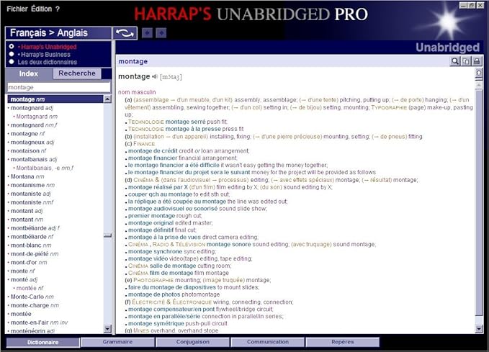Screen dimensions: 489x352
Task: Open the Communication section
Action: (268, 342)
